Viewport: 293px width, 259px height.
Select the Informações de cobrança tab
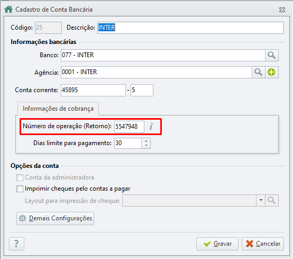tap(58, 109)
